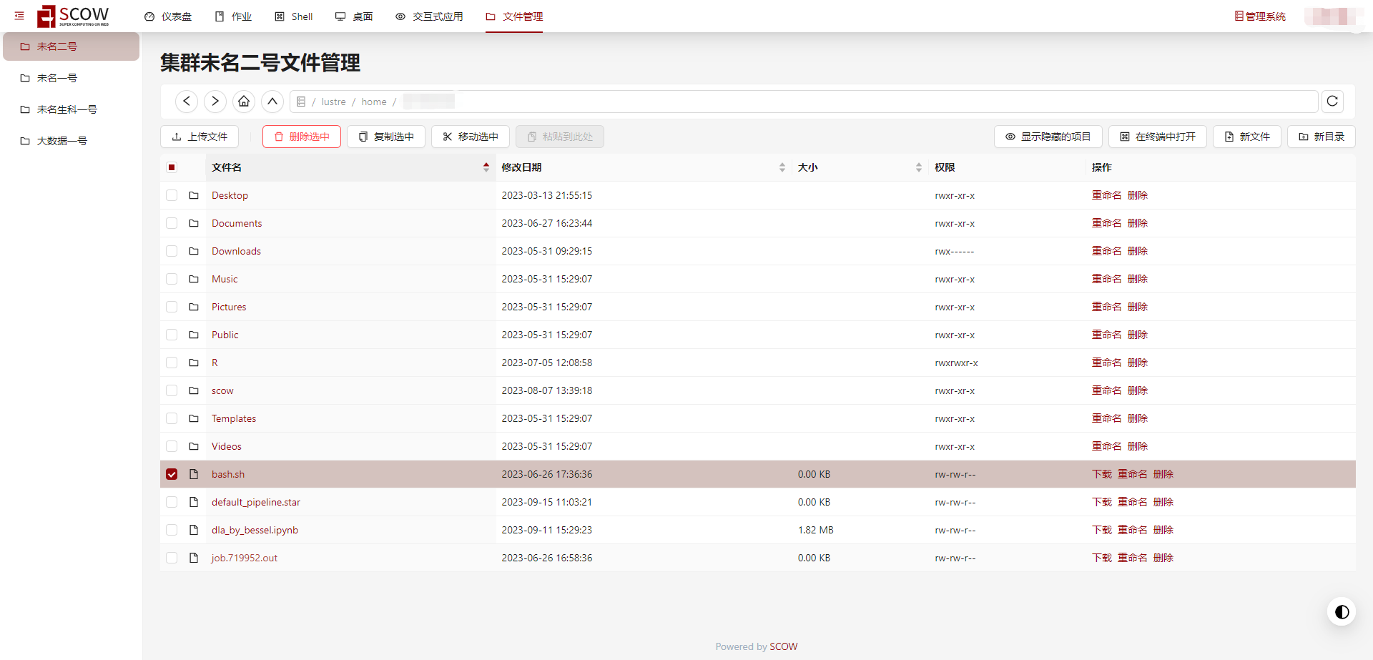
Task: Refresh the file list
Action: (1332, 102)
